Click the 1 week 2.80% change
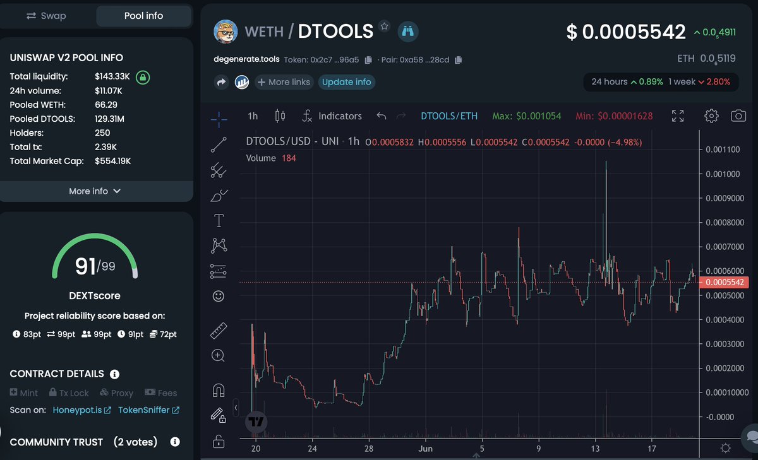 tap(699, 82)
